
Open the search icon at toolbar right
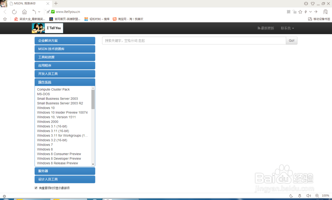click(x=326, y=12)
